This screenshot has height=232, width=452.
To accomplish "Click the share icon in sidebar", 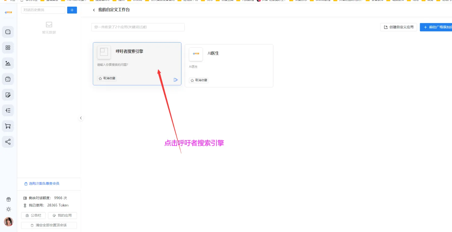I will coord(8,142).
